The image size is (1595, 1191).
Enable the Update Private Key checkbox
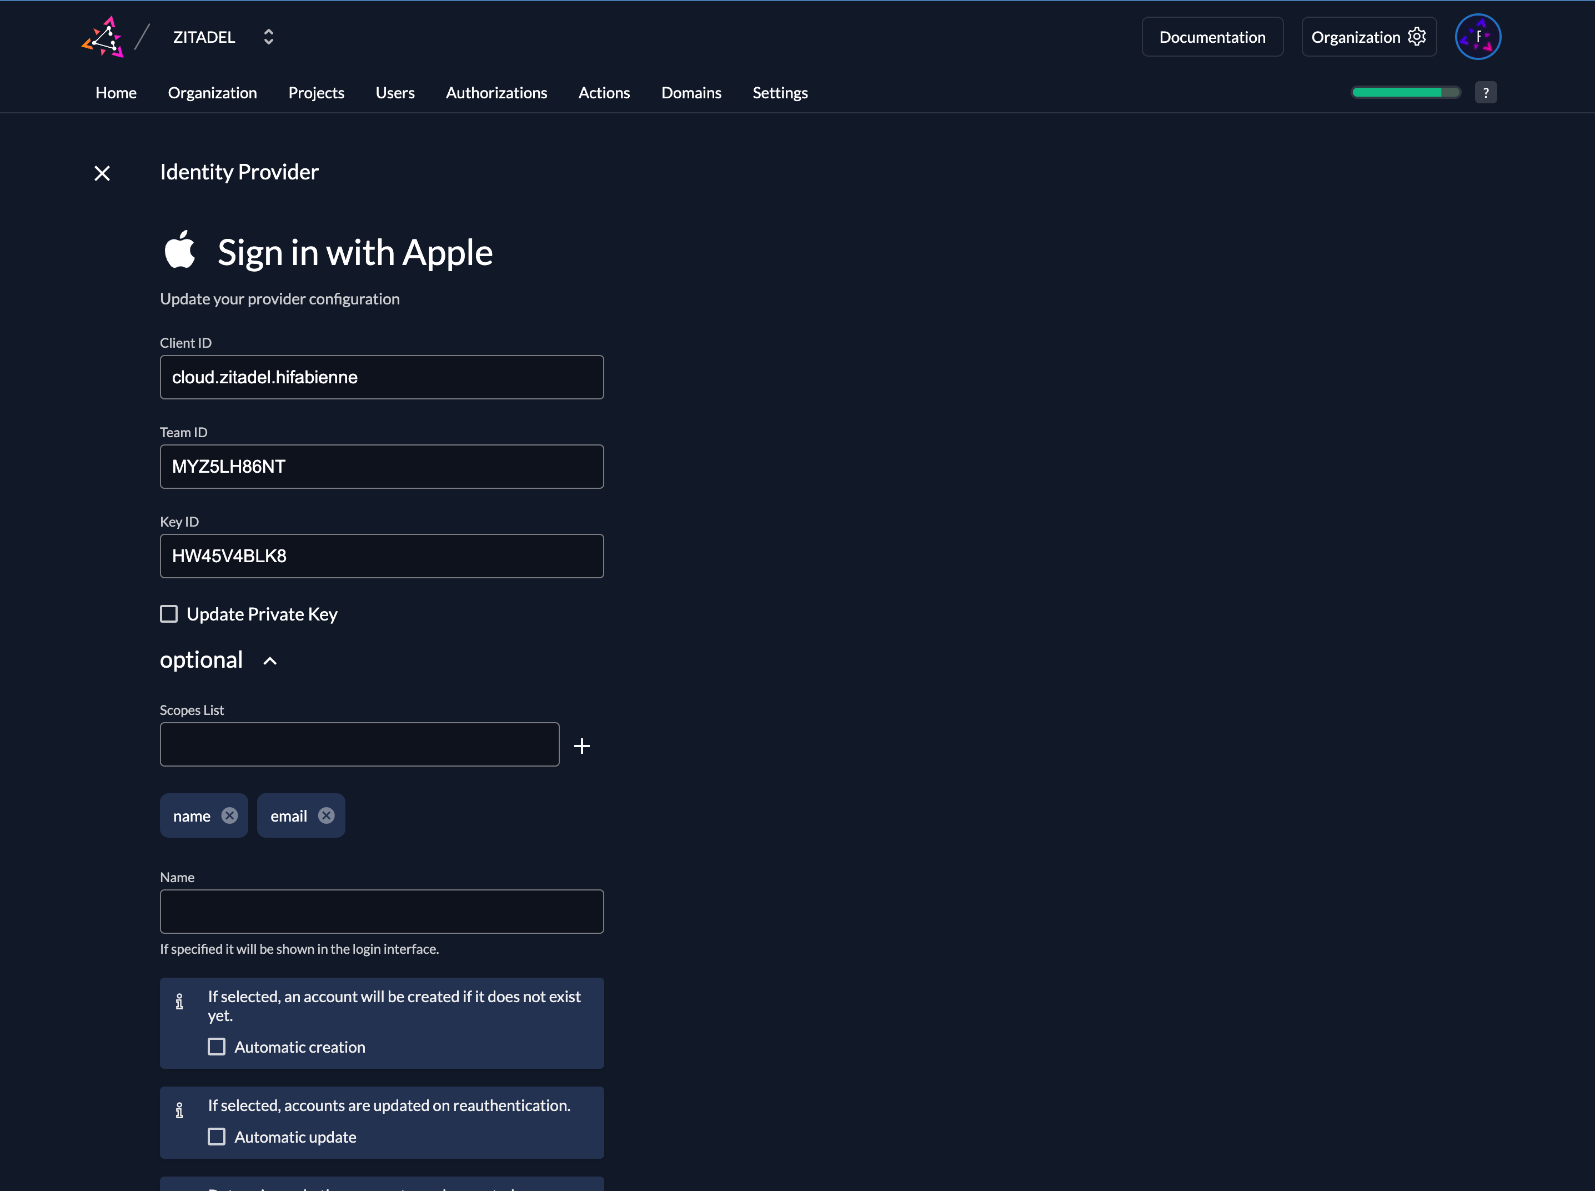[169, 613]
